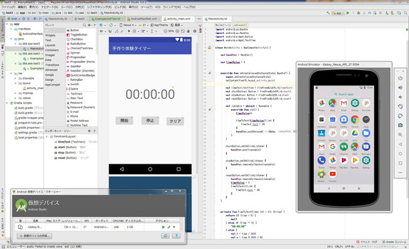
Task: Take an emulator screenshot with camera icon
Action: 400,125
